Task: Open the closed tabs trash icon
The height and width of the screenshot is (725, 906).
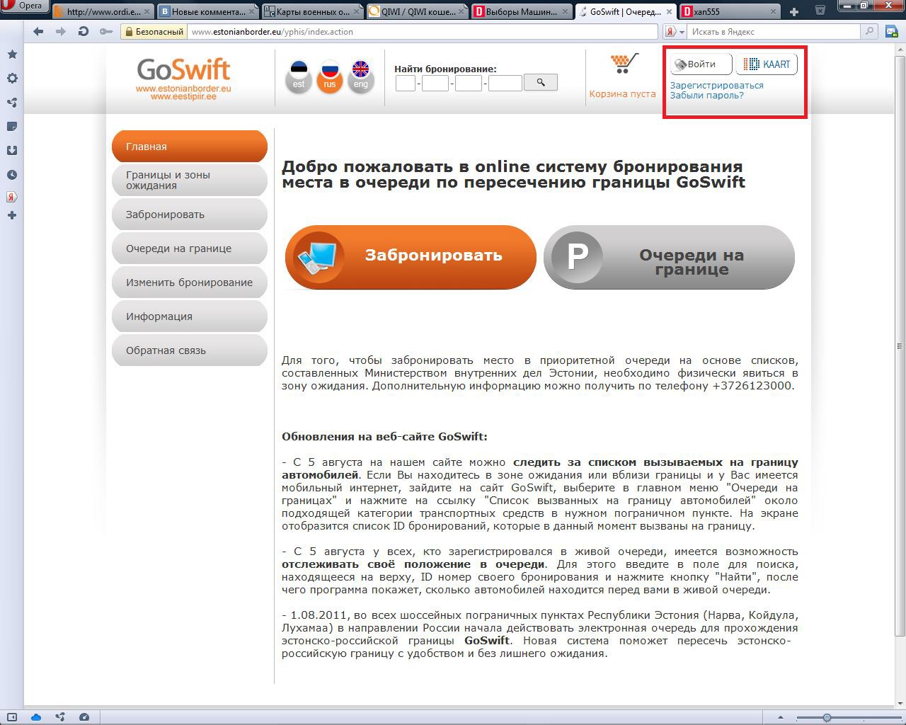Action: (820, 10)
